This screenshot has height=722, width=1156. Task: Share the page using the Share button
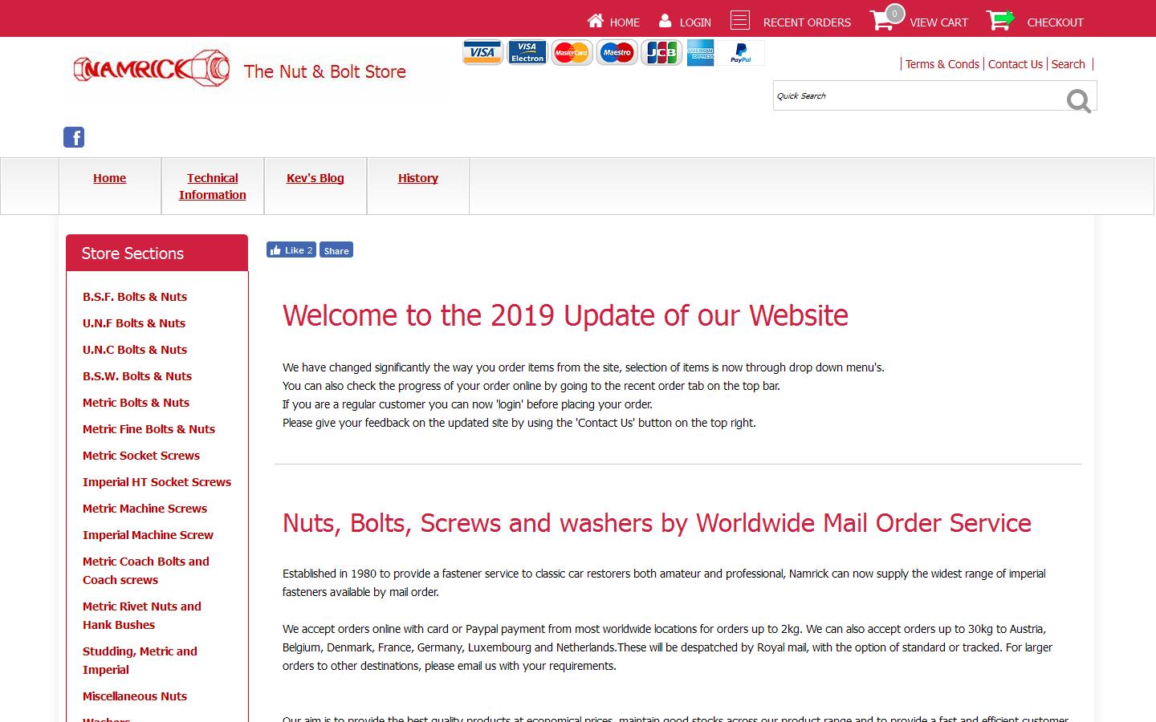(336, 250)
